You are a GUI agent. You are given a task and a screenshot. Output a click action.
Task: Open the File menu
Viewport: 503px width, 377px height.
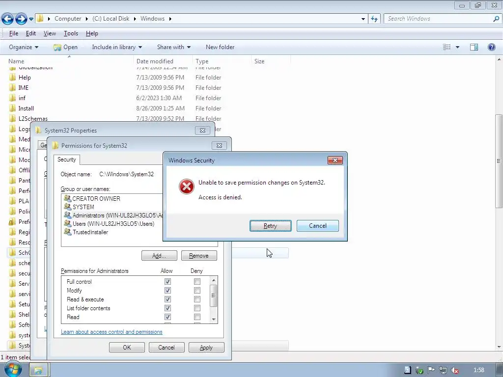click(13, 33)
